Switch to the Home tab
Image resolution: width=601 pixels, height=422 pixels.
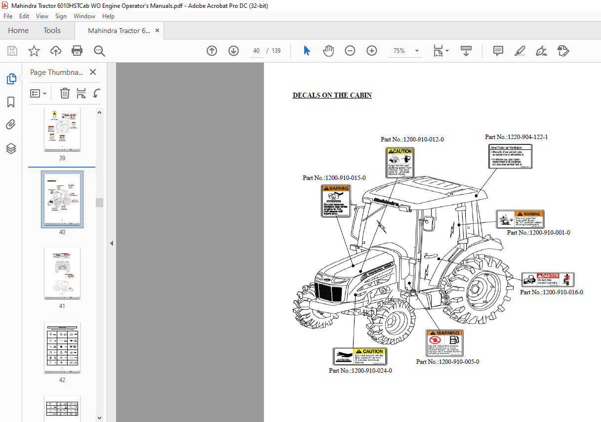pyautogui.click(x=18, y=31)
